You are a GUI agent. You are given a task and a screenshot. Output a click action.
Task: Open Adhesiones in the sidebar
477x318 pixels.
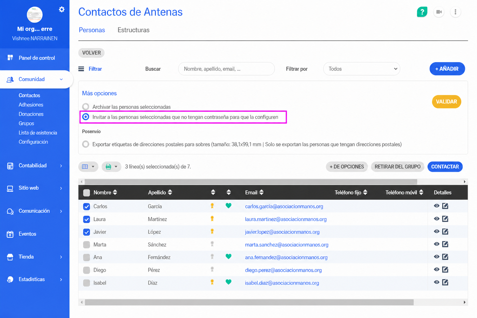(31, 105)
